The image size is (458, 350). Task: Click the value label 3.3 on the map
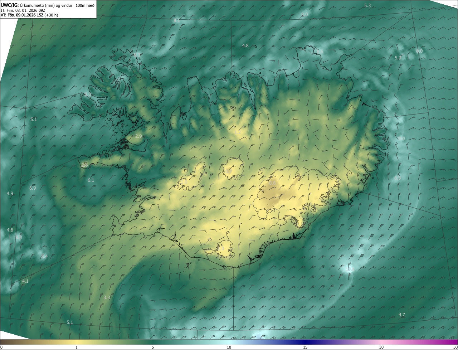pos(107,297)
